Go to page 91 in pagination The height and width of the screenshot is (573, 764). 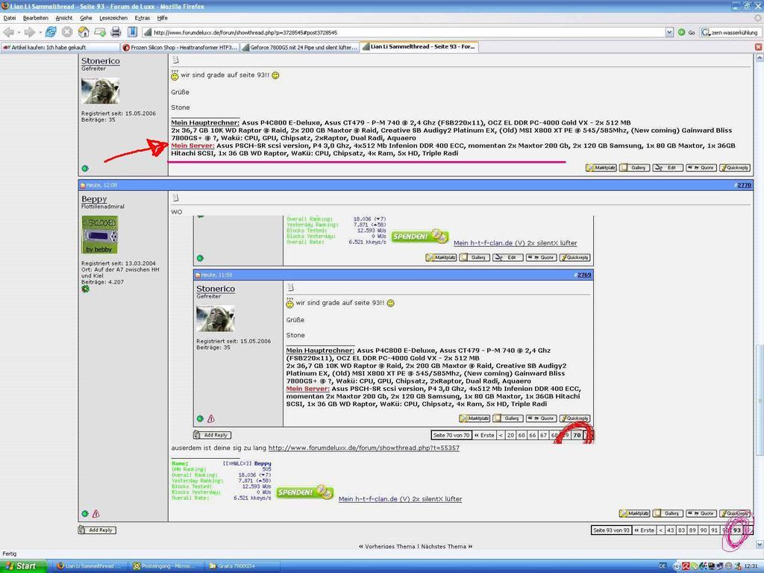click(x=714, y=530)
